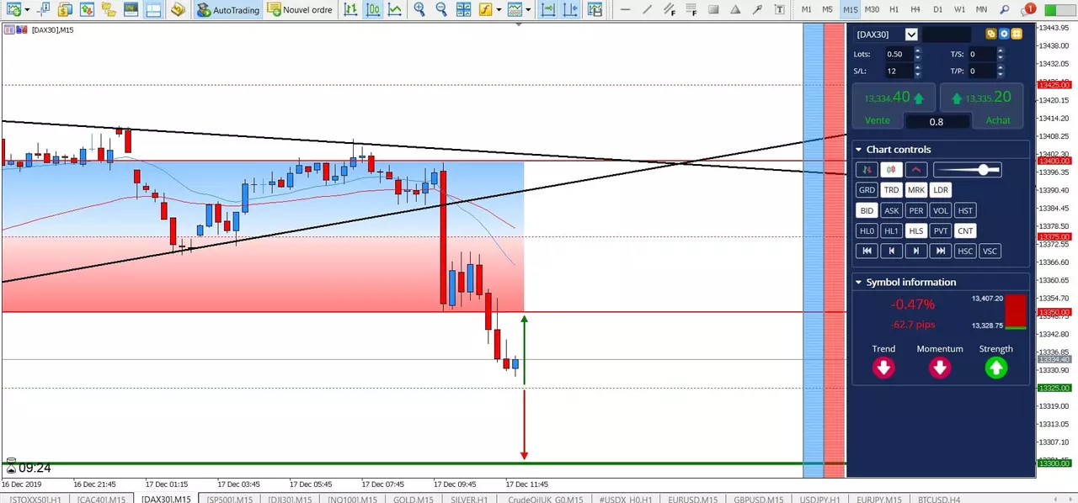Switch to D1 timeframe
Viewport: 1078px width, 503px height.
tap(937, 10)
